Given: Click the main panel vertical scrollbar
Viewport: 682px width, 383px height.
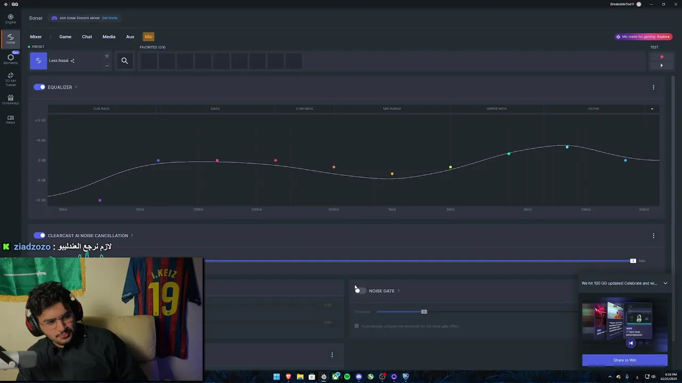Looking at the screenshot, I should pyautogui.click(x=673, y=207).
